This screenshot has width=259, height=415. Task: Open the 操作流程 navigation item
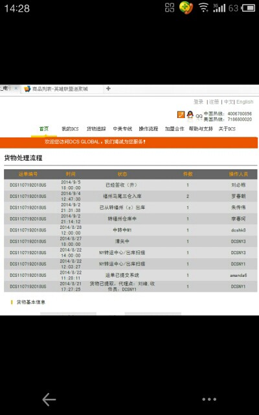[148, 129]
